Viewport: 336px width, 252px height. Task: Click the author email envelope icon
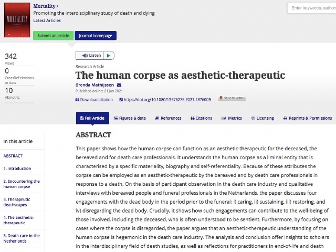119,86
